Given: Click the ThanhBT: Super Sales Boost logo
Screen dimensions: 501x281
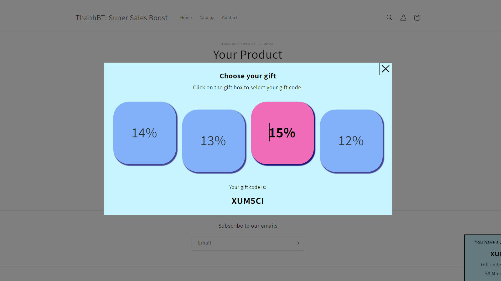Looking at the screenshot, I should click(x=121, y=18).
